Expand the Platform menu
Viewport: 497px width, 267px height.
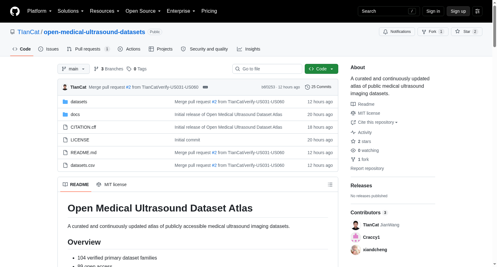(x=39, y=11)
